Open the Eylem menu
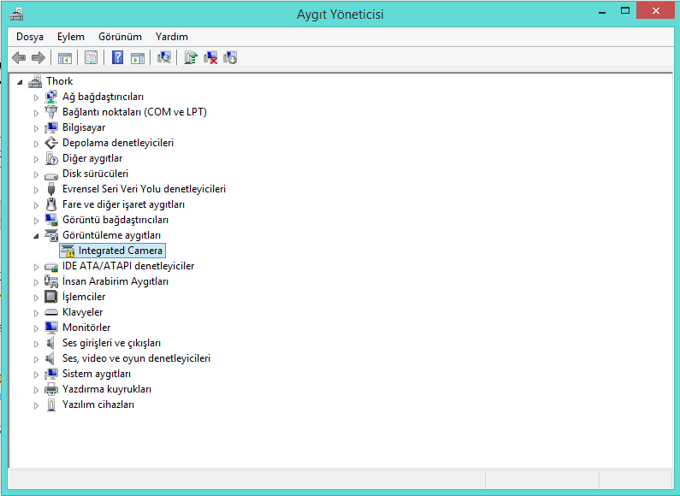This screenshot has width=680, height=496. (71, 37)
